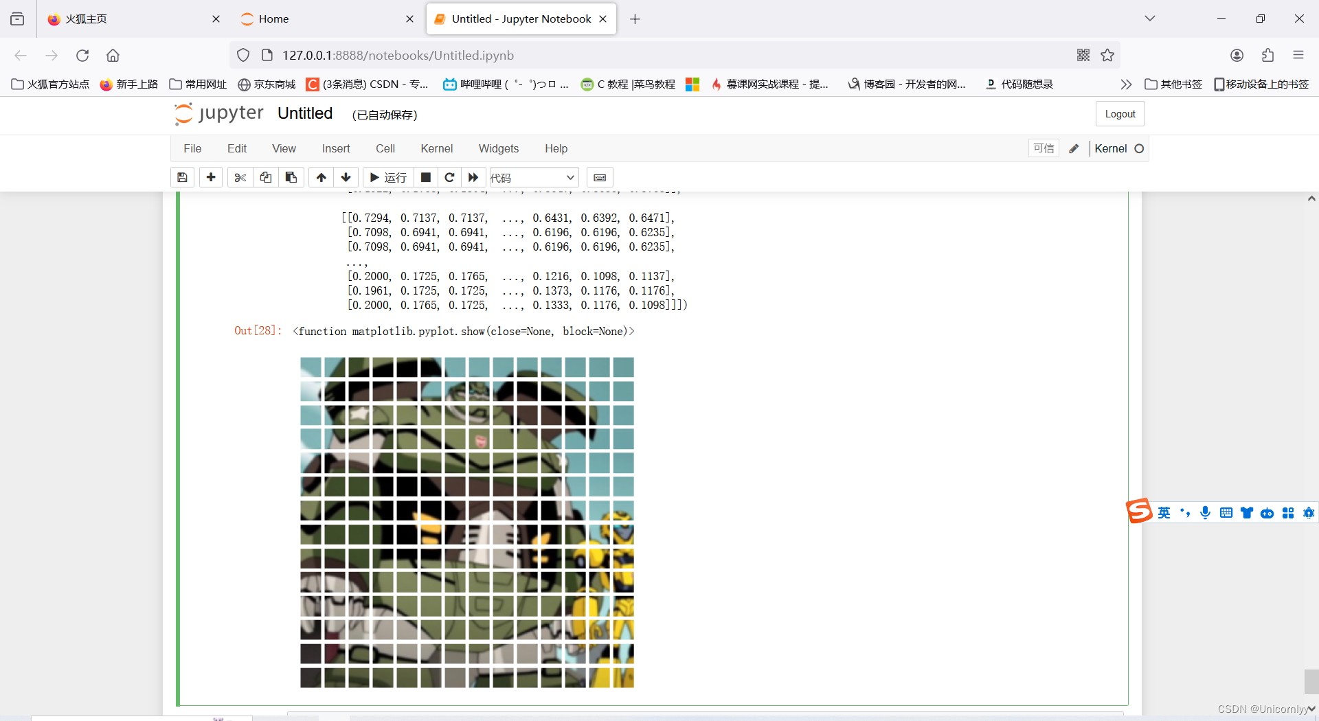This screenshot has width=1319, height=721.
Task: Open the QR code icon in the address bar
Action: (1083, 55)
